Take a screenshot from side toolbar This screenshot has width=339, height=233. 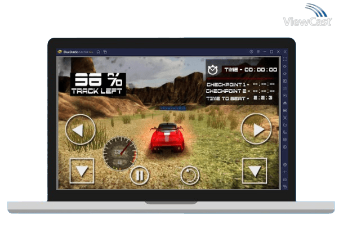[285, 118]
